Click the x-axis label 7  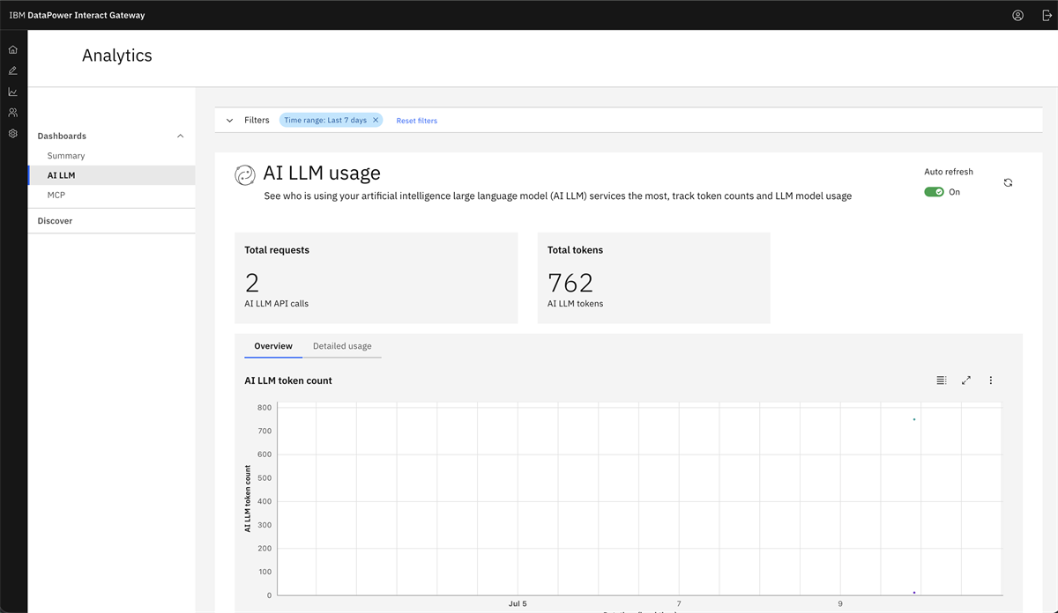[x=679, y=604]
